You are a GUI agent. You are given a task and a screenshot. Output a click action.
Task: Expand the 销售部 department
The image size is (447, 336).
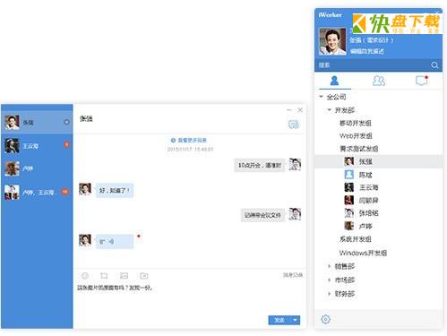[x=329, y=266]
